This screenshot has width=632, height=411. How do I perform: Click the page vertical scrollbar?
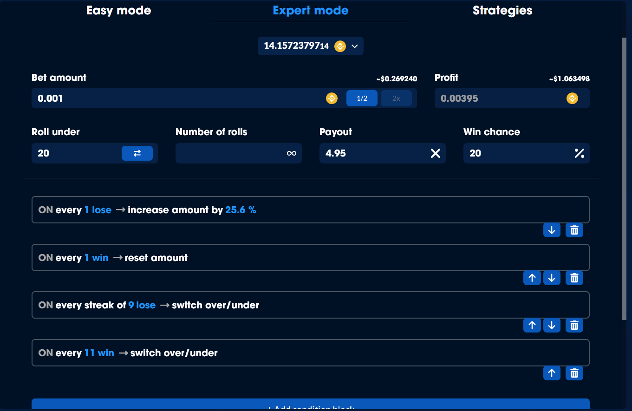(624, 176)
